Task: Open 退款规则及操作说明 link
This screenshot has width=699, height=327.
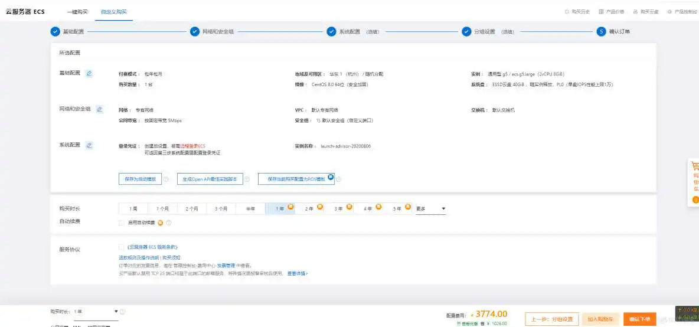Action: (139, 257)
